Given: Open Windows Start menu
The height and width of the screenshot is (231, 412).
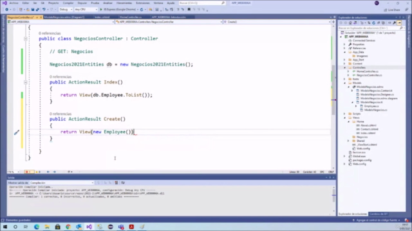Looking at the screenshot, I should click(5, 227).
